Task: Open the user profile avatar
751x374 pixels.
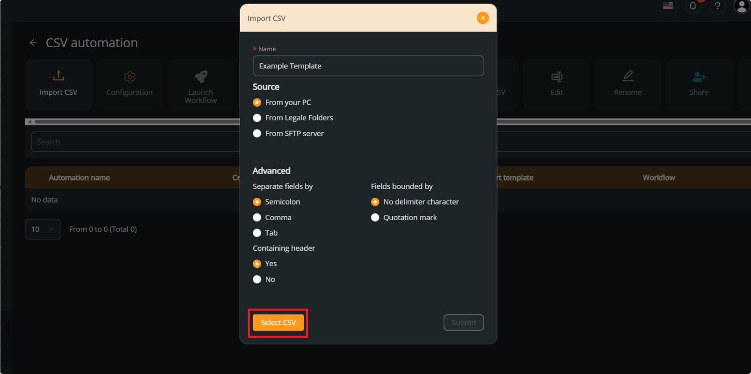Action: pyautogui.click(x=741, y=7)
